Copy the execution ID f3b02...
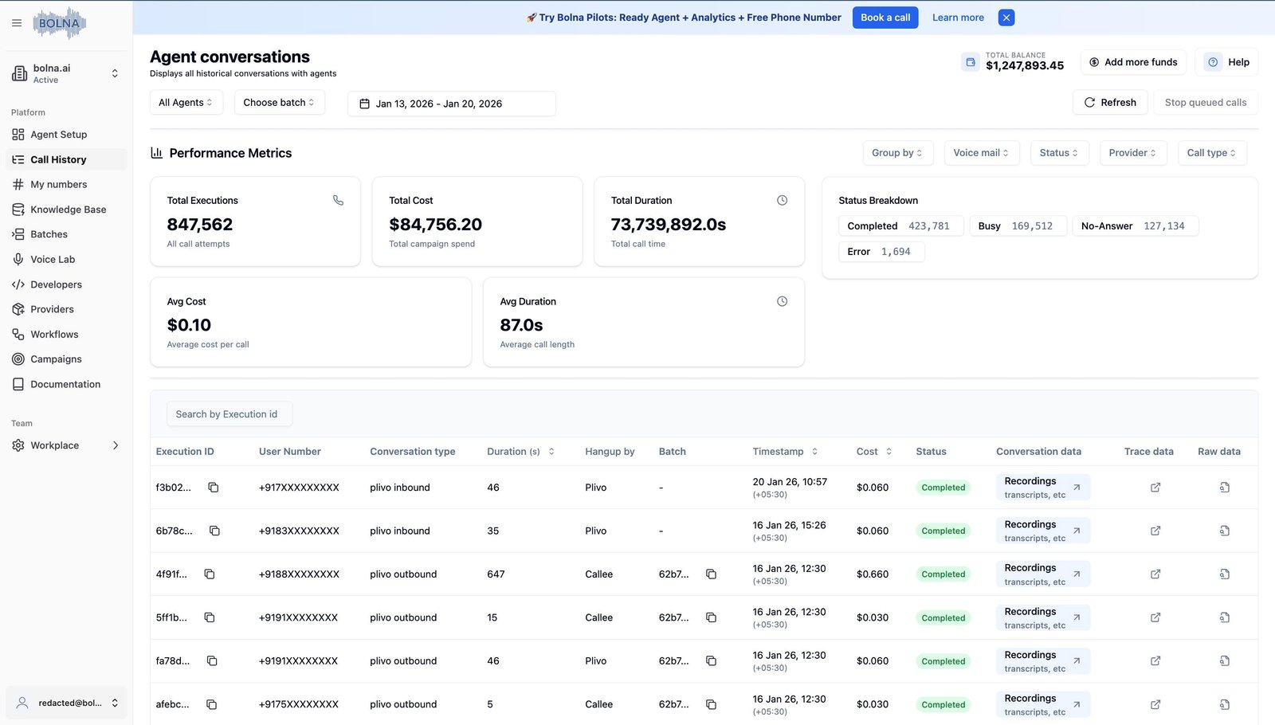The width and height of the screenshot is (1275, 725). 213,488
